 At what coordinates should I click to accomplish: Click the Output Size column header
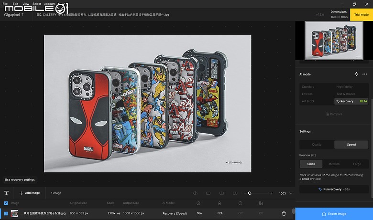pos(131,203)
